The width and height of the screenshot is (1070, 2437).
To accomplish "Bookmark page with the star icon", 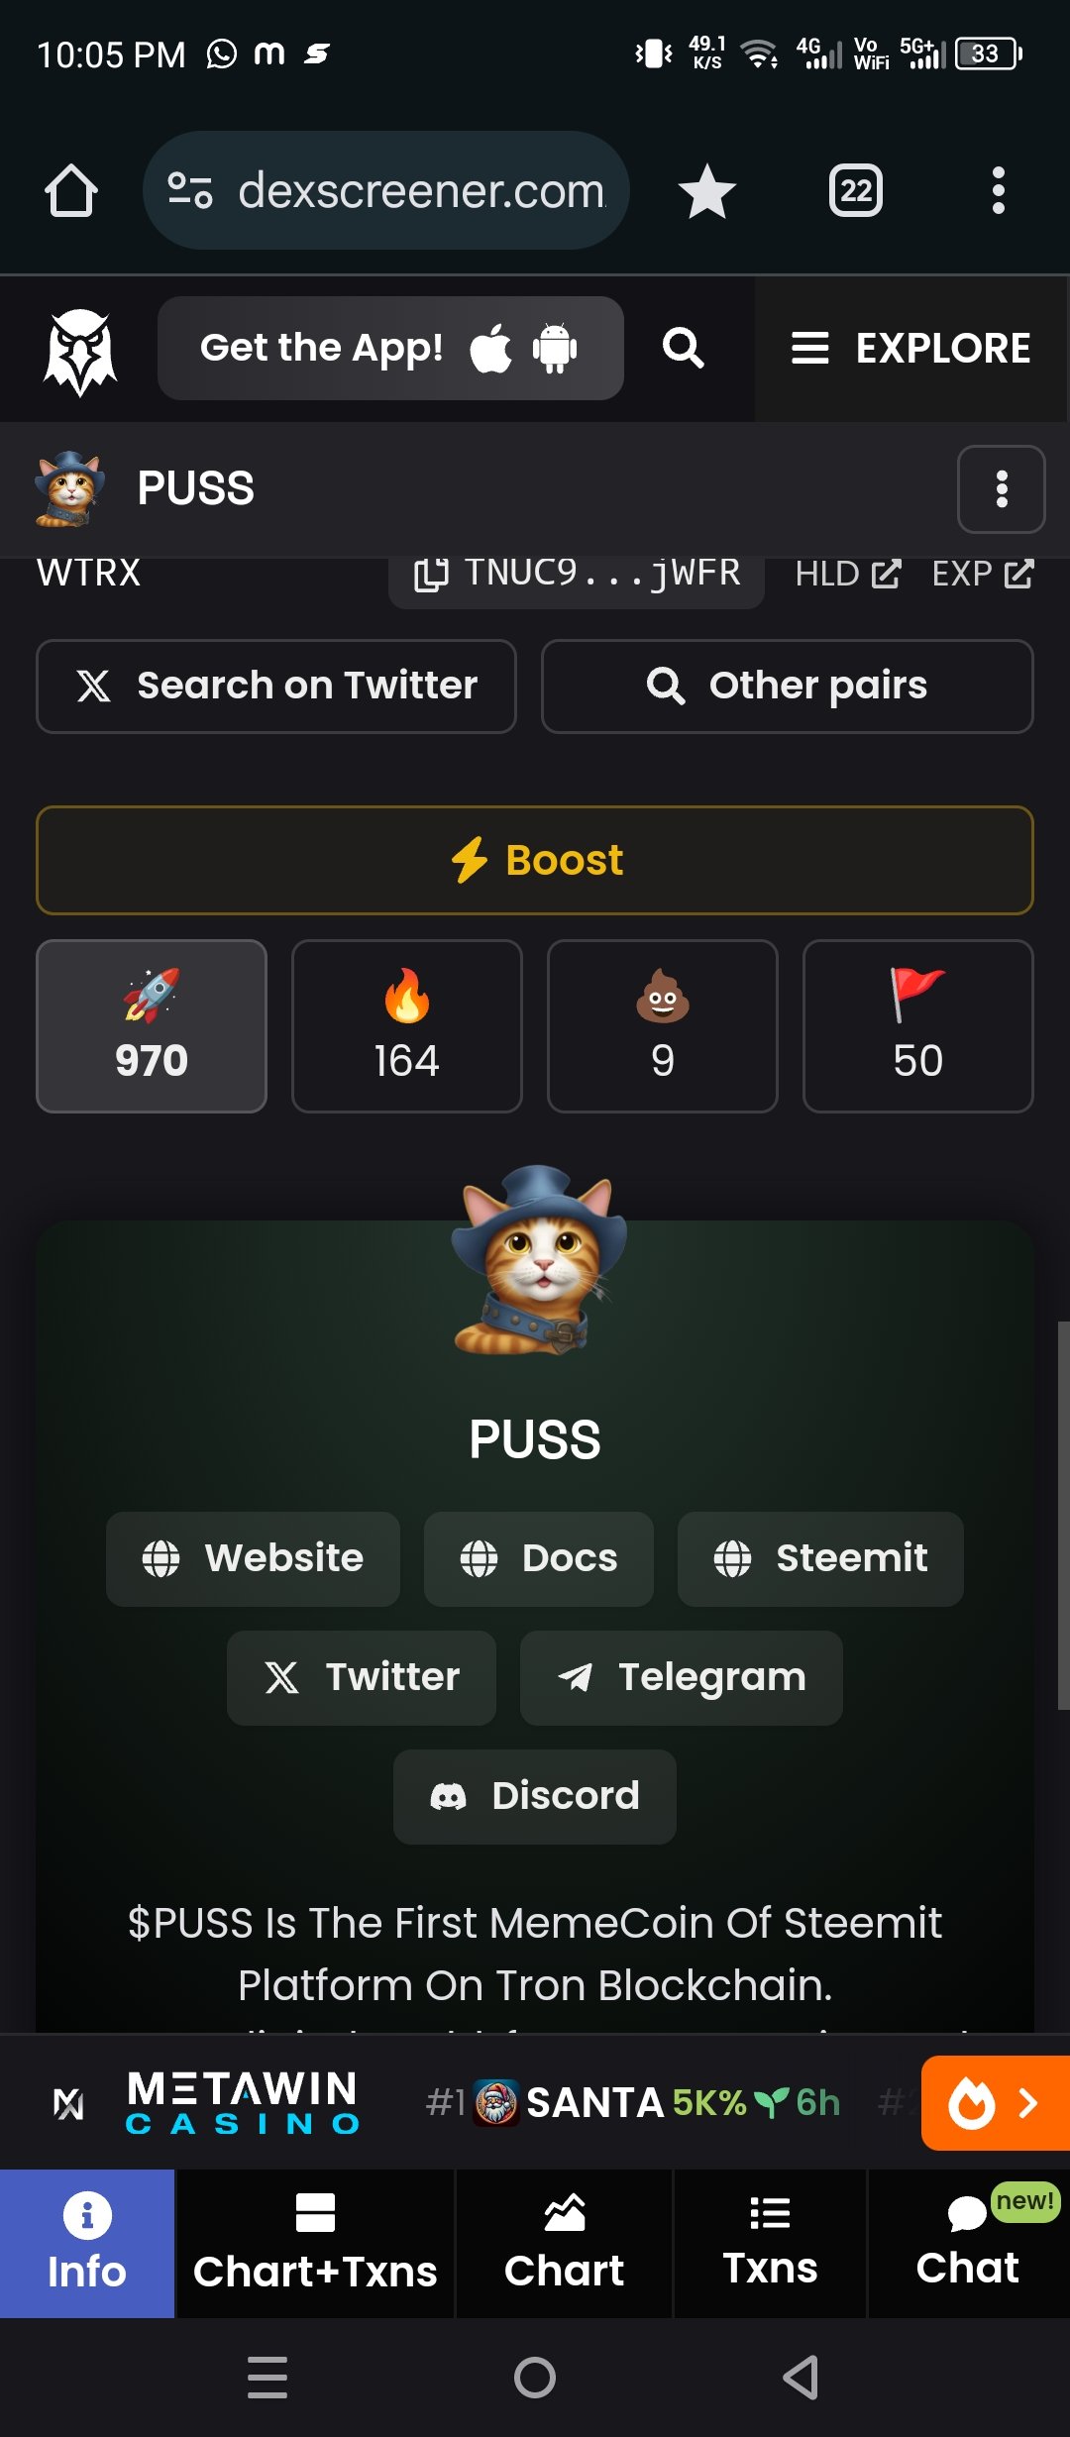I will (706, 190).
